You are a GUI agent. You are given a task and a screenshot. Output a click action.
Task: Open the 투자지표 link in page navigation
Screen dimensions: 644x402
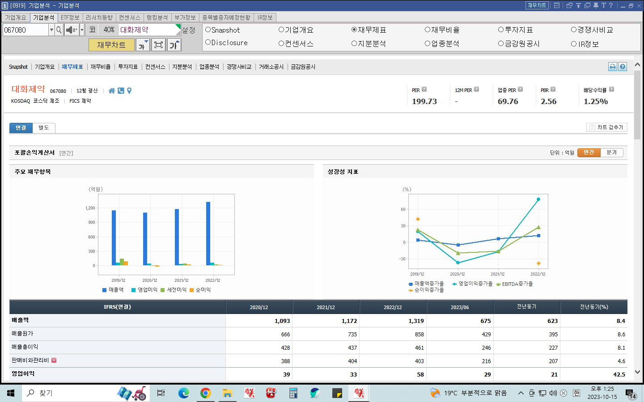128,67
